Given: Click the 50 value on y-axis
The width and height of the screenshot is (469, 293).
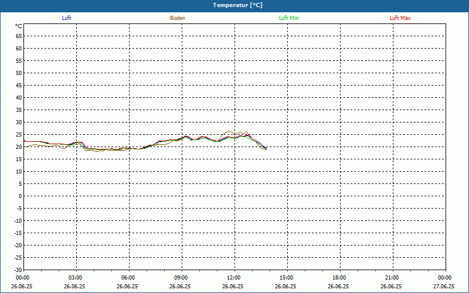Looking at the screenshot, I should (x=19, y=73).
